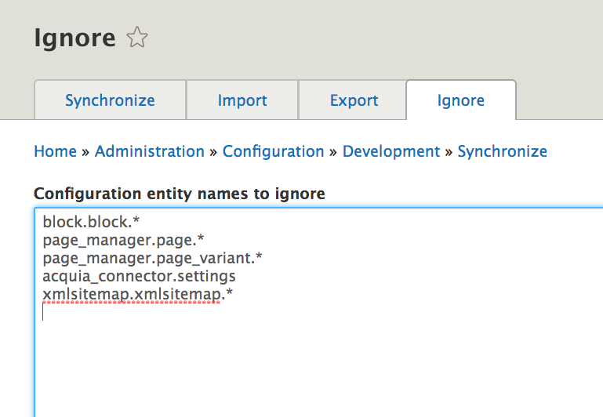The height and width of the screenshot is (417, 603).
Task: Add Ignore page to shortcuts via star
Action: (x=137, y=38)
